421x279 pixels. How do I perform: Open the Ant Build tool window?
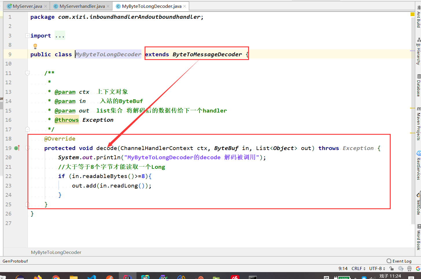418,17
